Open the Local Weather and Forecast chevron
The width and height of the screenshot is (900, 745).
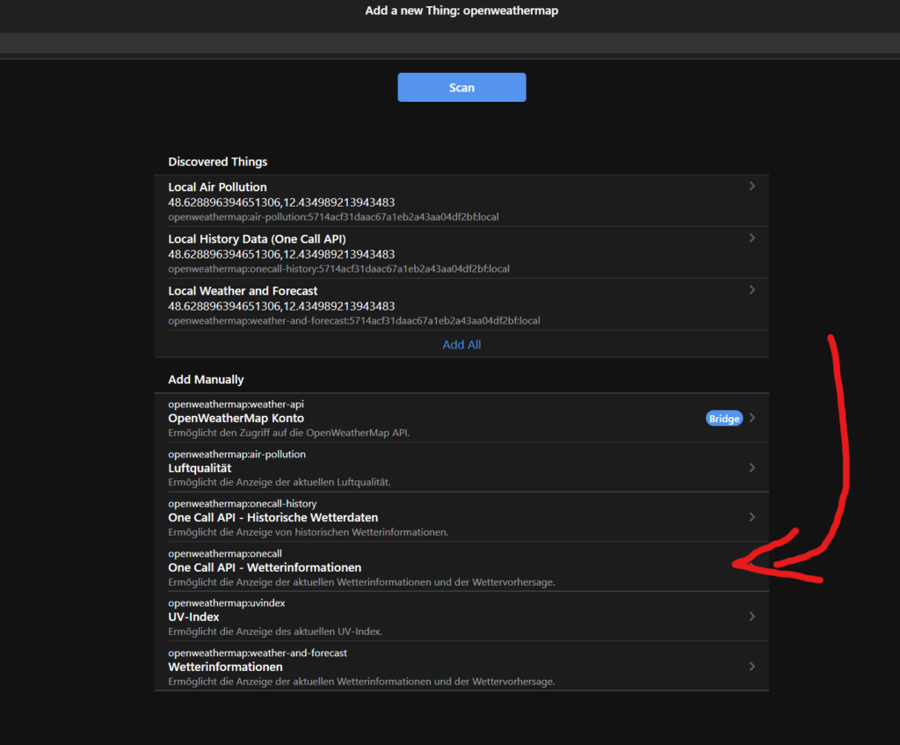point(752,290)
